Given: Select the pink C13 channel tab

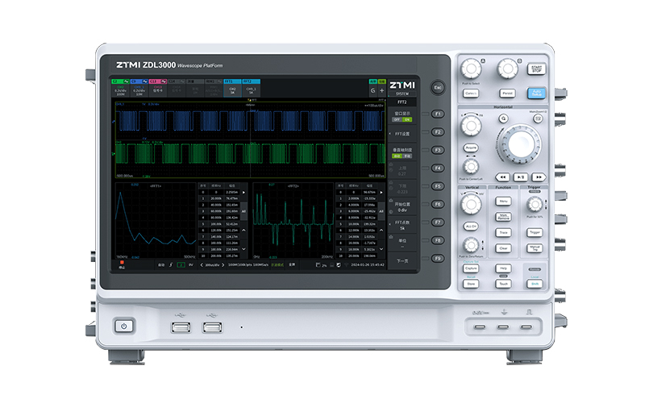Looking at the screenshot, I should click(x=157, y=88).
